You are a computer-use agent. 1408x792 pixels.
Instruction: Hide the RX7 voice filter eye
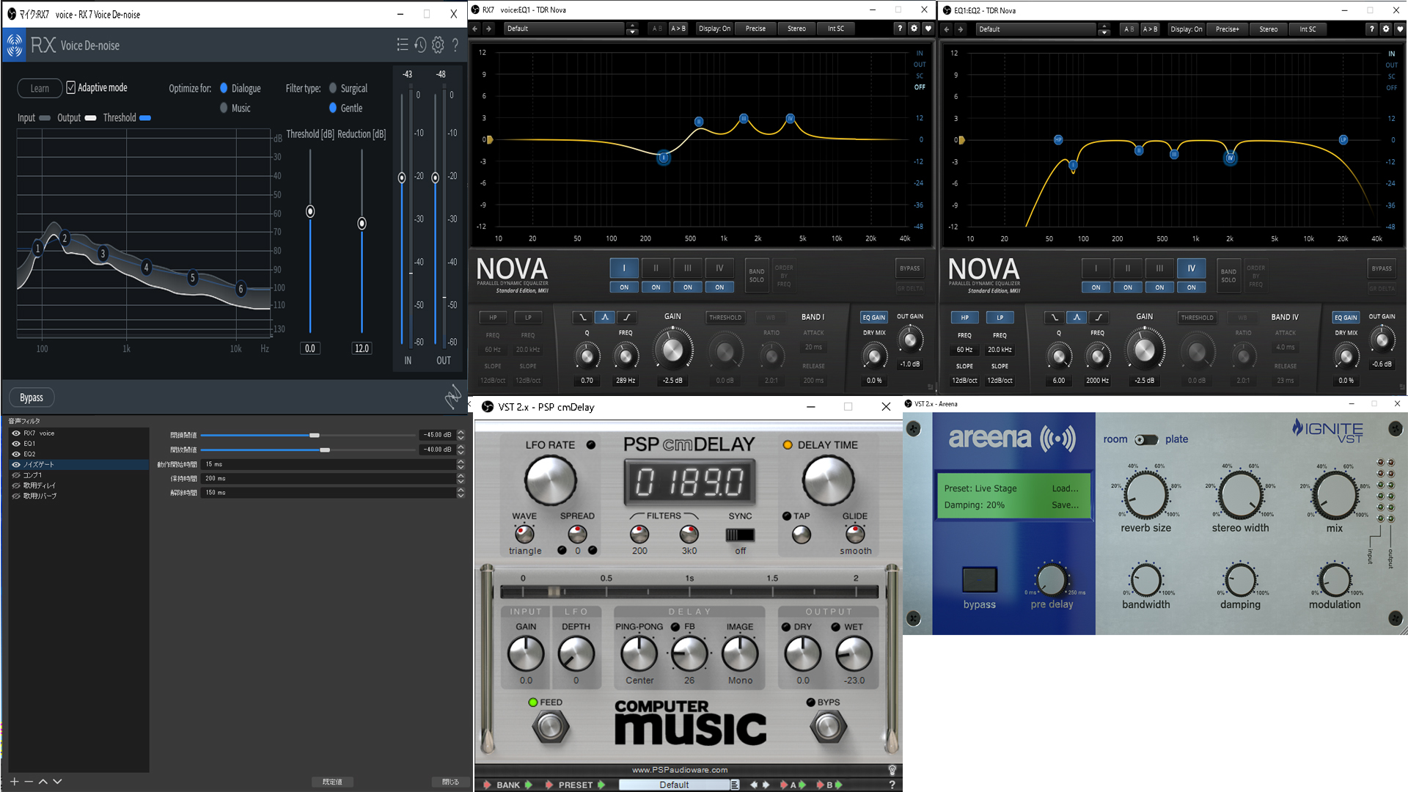click(15, 433)
